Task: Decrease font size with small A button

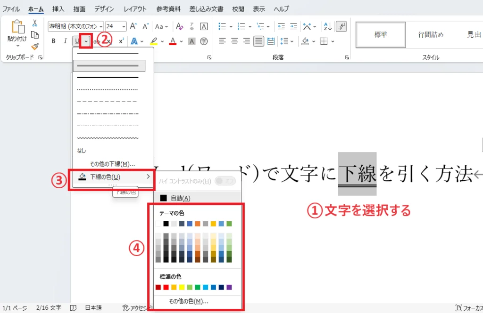Action: 145,26
